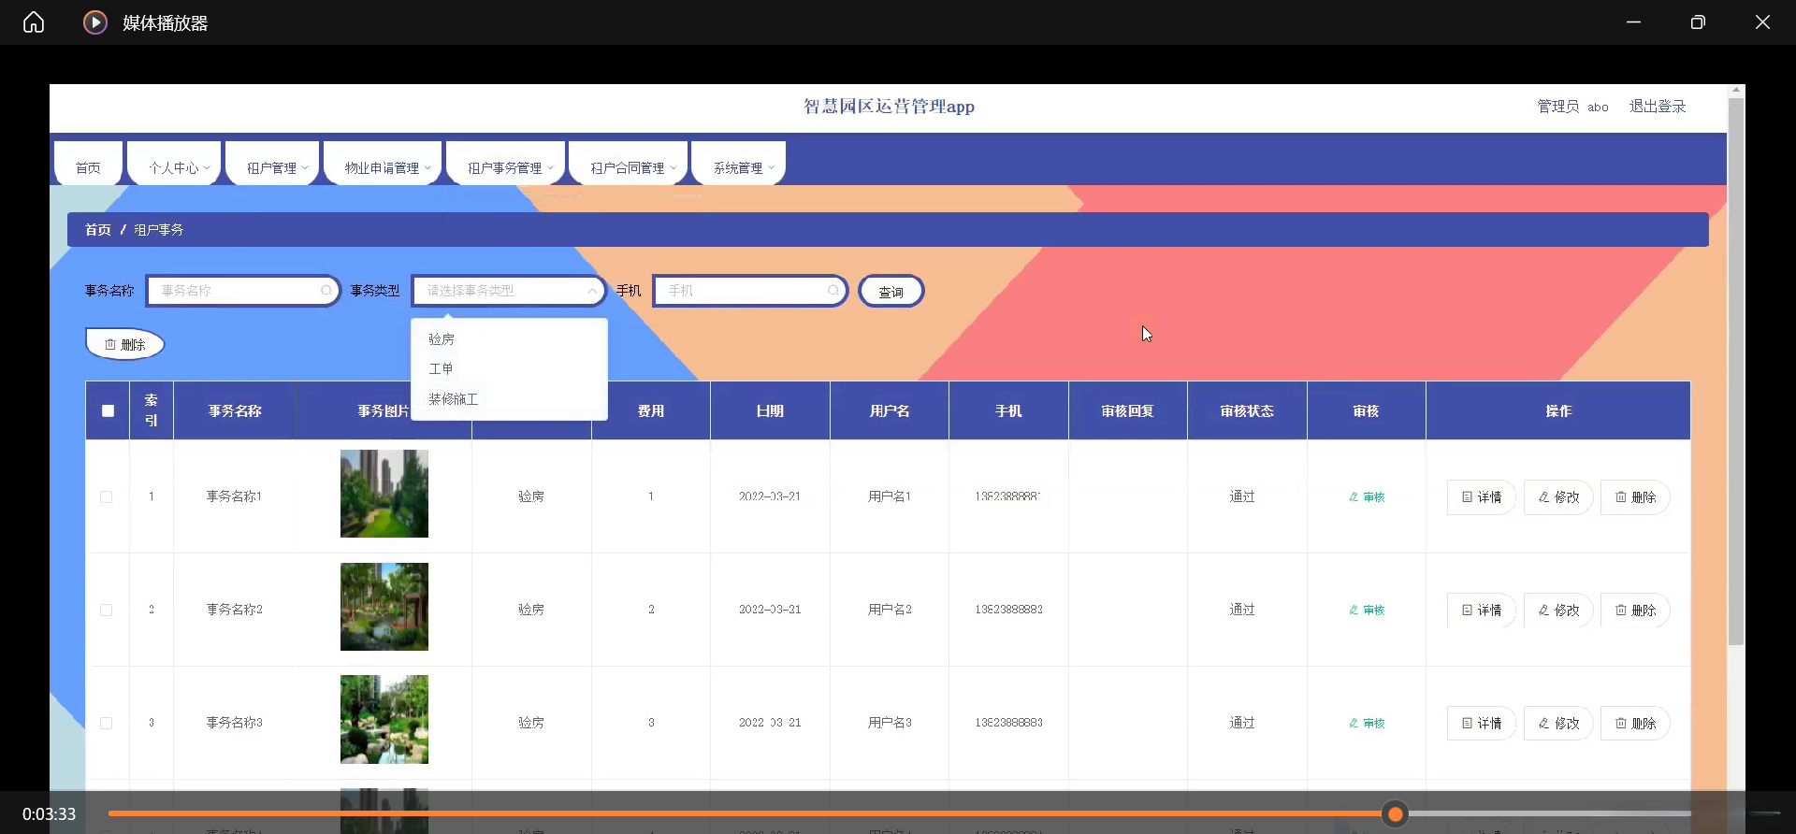The image size is (1796, 834).
Task: Click 退出登录 link
Action: pyautogui.click(x=1658, y=107)
